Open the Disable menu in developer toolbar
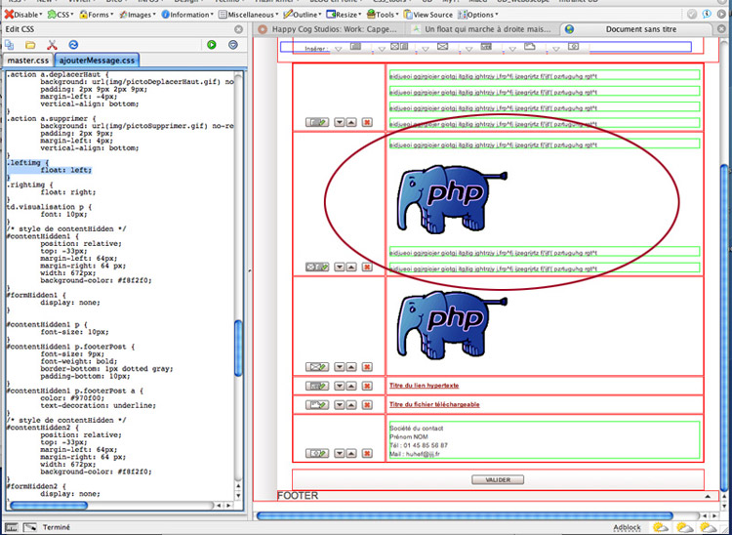Image resolution: width=732 pixels, height=535 pixels. tap(23, 15)
